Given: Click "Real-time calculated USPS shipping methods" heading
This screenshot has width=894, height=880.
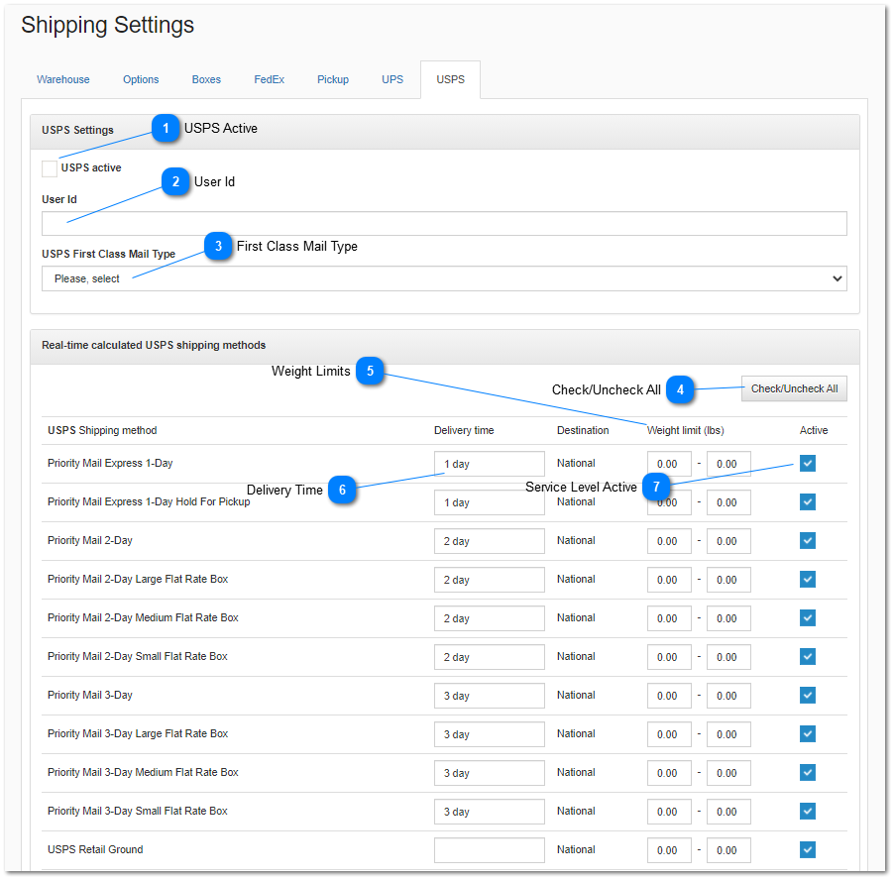Looking at the screenshot, I should (154, 346).
